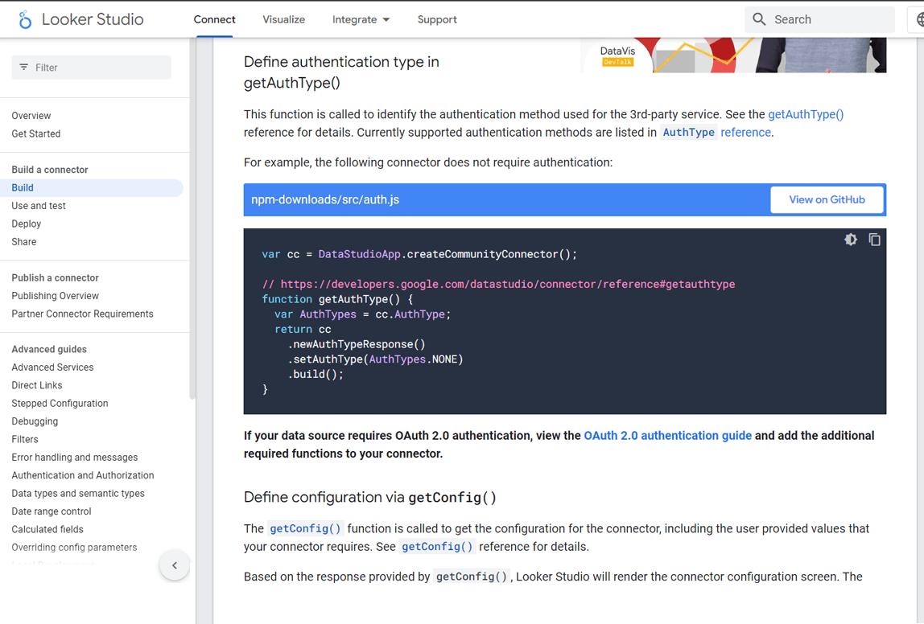Open the OAuth 2.0 authentication guide link
This screenshot has height=624, width=924.
668,436
